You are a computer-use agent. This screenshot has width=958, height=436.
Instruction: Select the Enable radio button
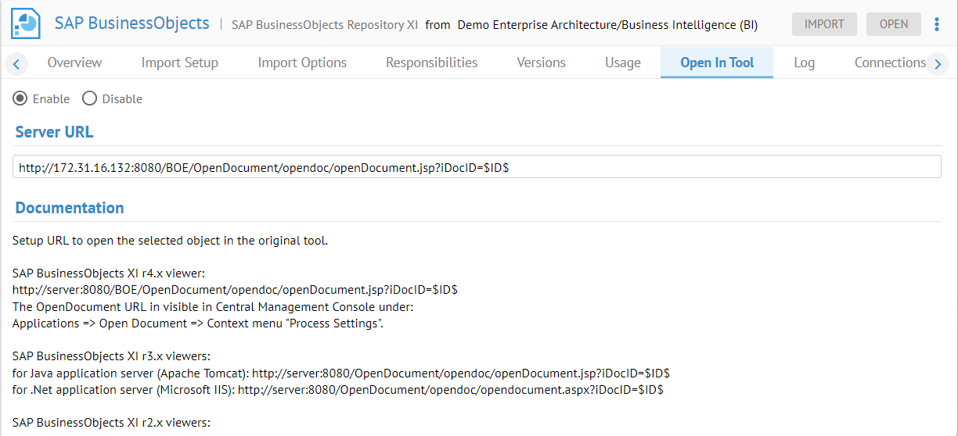point(21,98)
